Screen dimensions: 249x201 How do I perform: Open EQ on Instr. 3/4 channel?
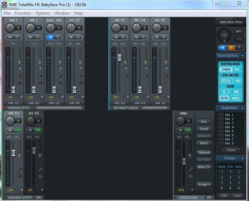(61, 83)
